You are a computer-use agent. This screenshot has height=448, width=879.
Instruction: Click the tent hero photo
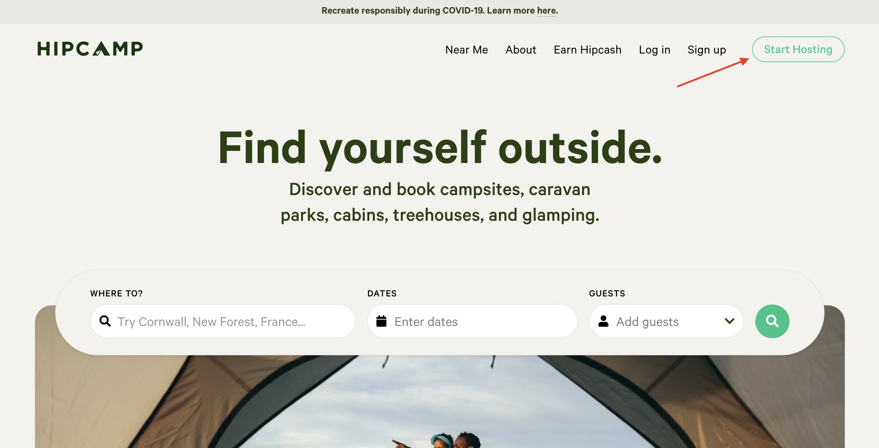pyautogui.click(x=439, y=401)
